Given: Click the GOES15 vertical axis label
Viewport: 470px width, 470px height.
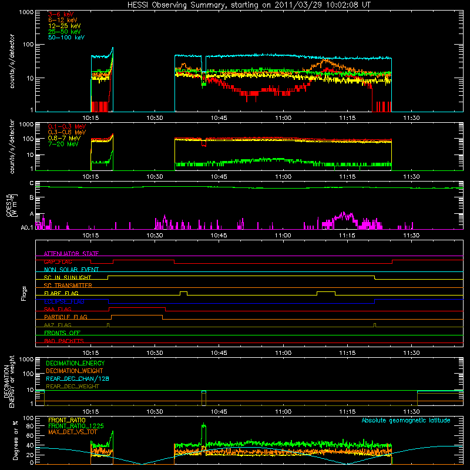Looking at the screenshot, I should pos(12,205).
